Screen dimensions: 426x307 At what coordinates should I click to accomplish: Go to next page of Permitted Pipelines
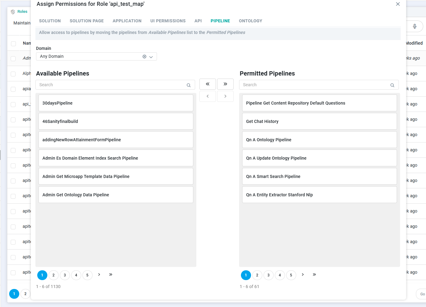pos(303,275)
